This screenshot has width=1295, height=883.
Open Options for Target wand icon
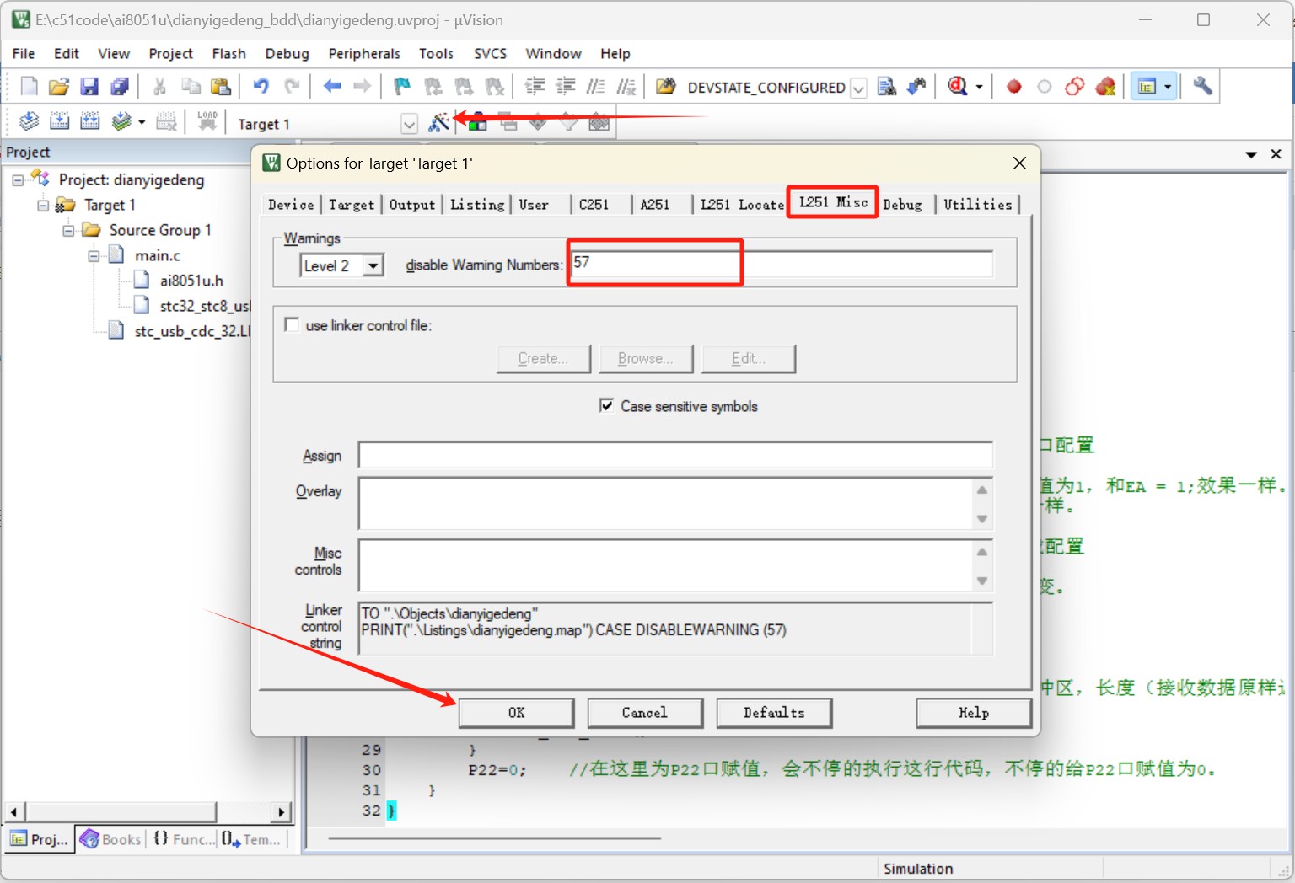click(438, 123)
